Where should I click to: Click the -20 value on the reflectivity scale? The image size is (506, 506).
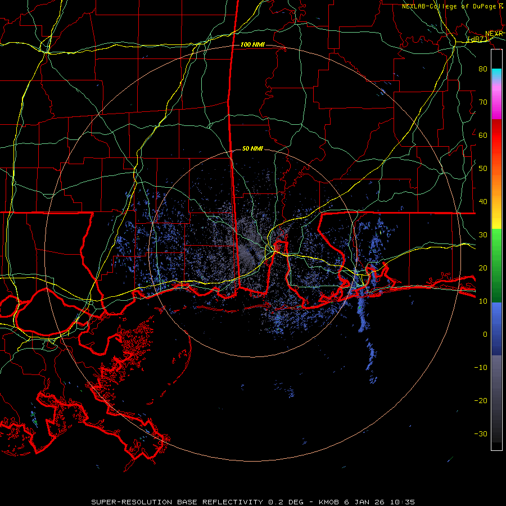coord(481,400)
